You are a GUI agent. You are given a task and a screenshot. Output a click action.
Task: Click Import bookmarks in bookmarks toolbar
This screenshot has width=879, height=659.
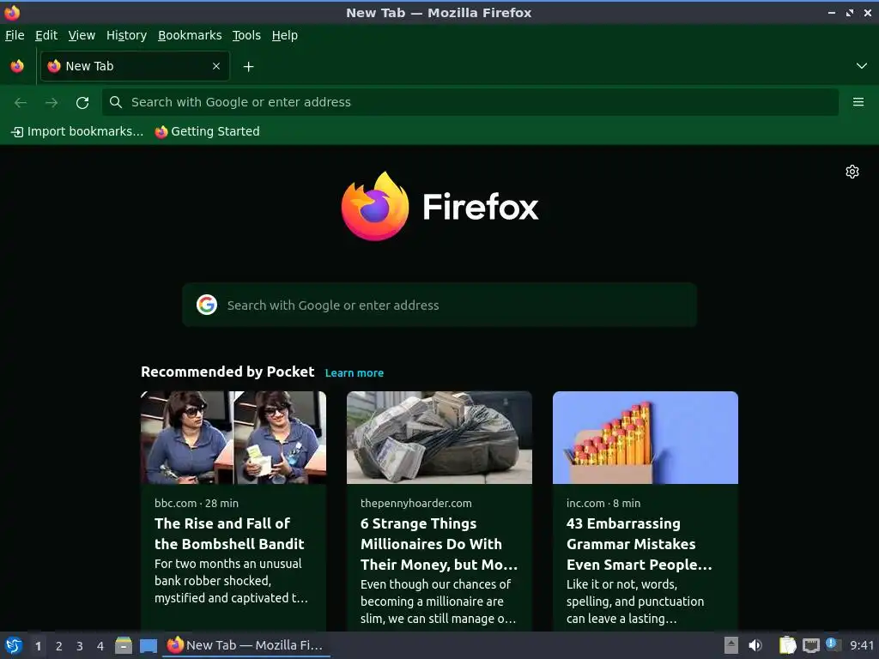click(77, 131)
